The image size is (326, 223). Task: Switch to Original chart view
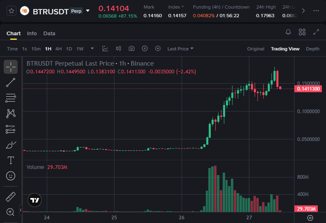point(256,49)
